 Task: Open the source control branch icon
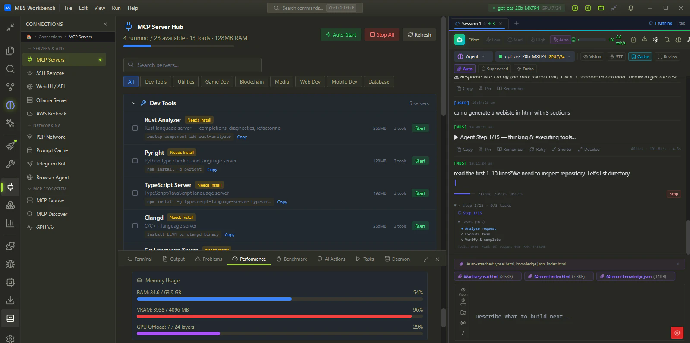pyautogui.click(x=10, y=87)
